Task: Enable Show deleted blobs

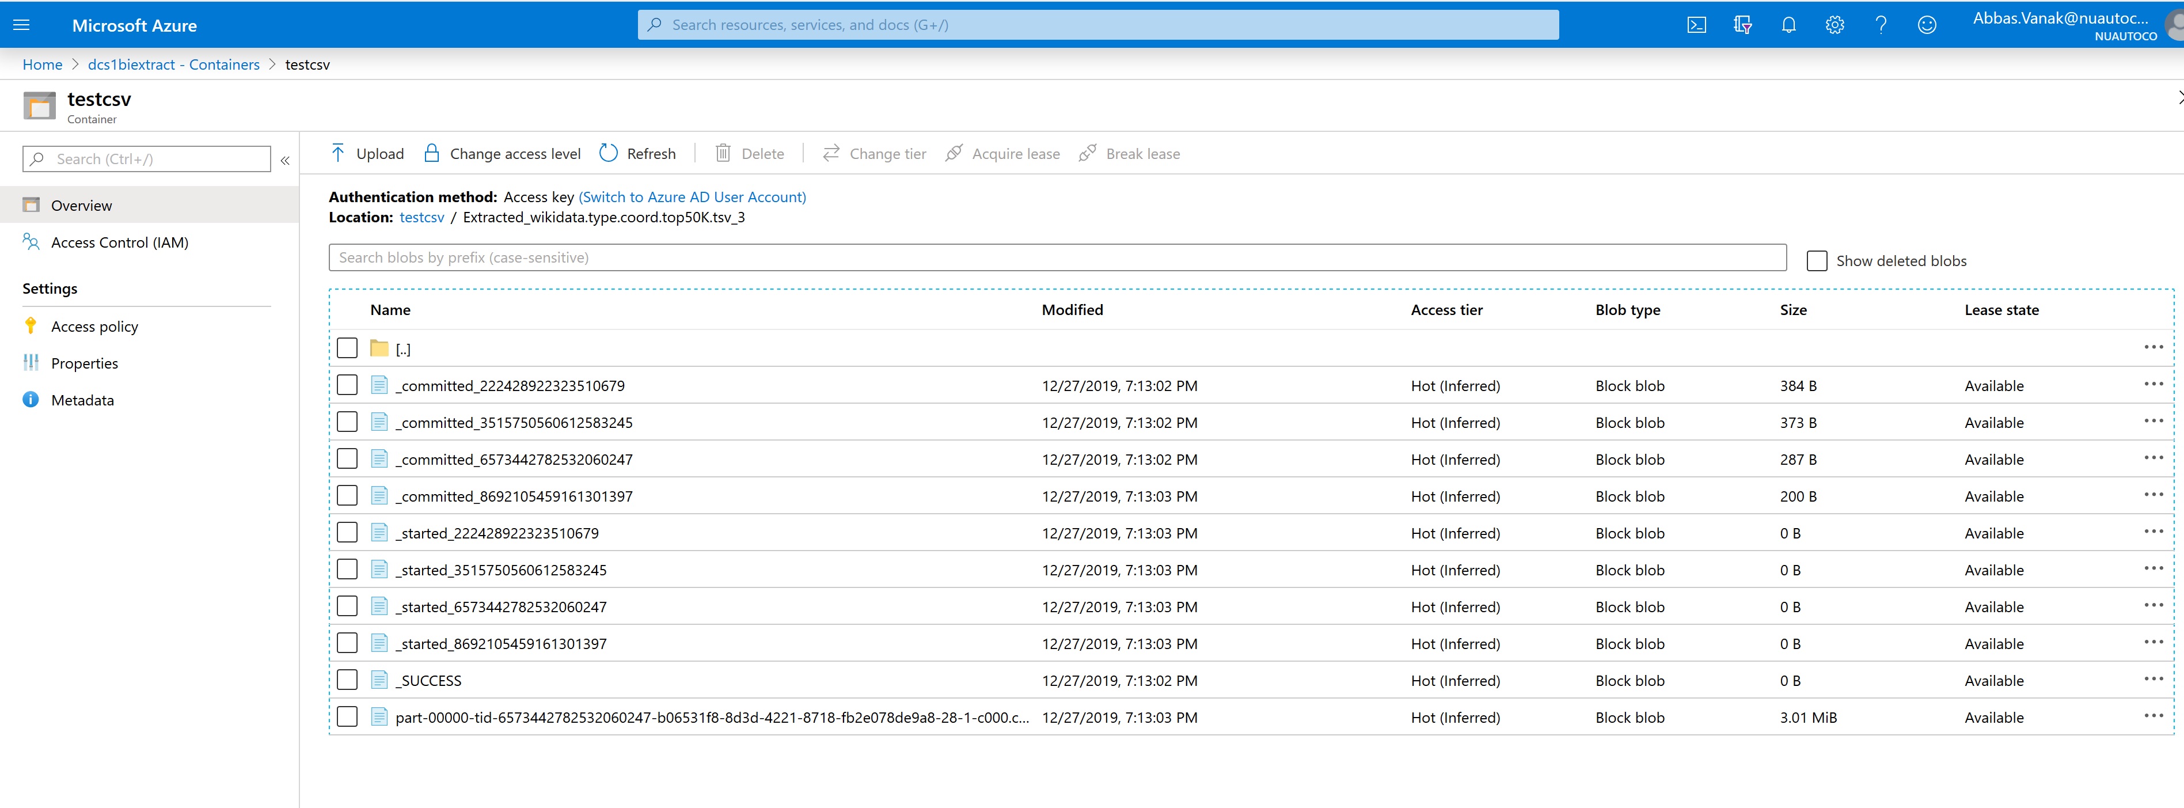Action: [x=1817, y=260]
